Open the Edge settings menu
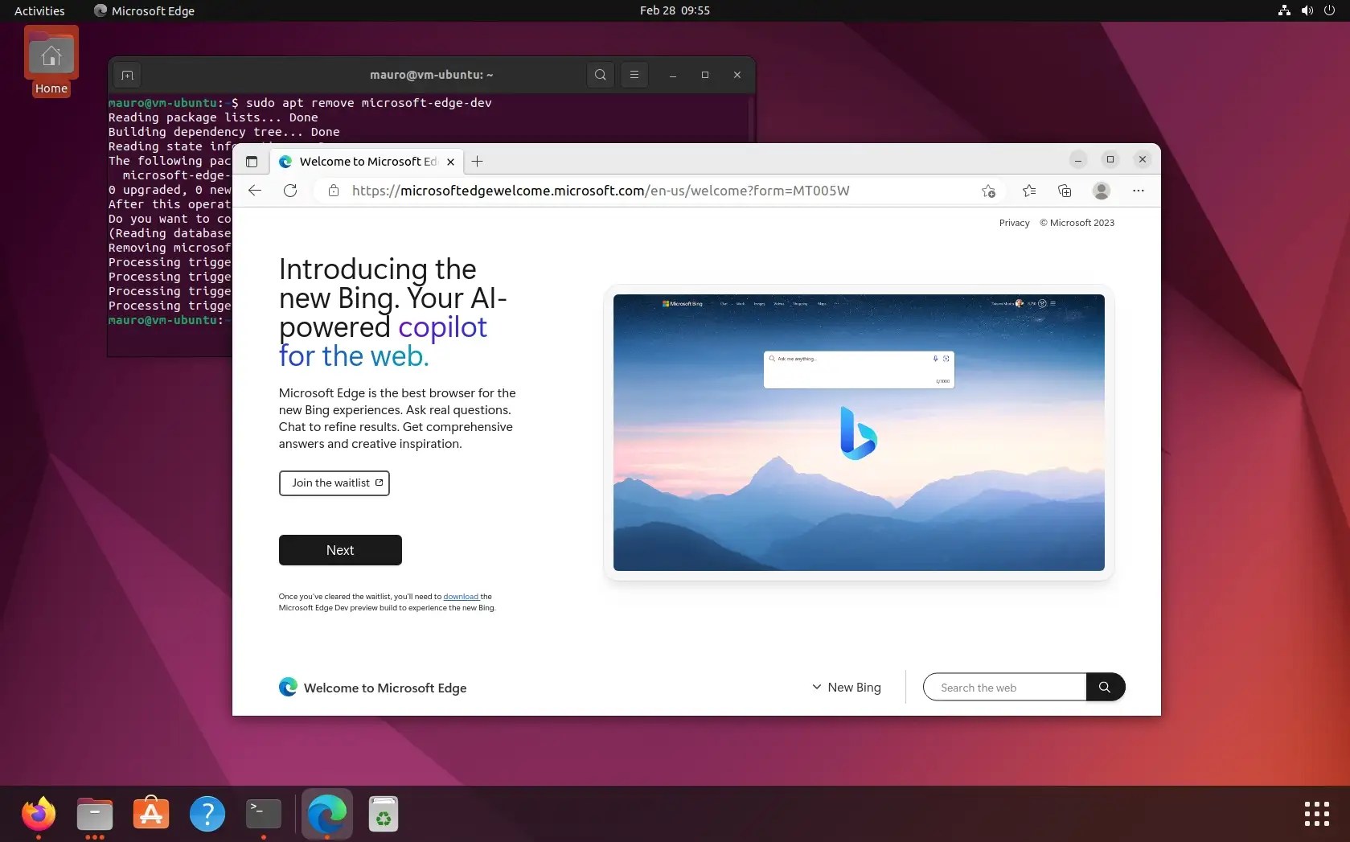 coord(1139,191)
